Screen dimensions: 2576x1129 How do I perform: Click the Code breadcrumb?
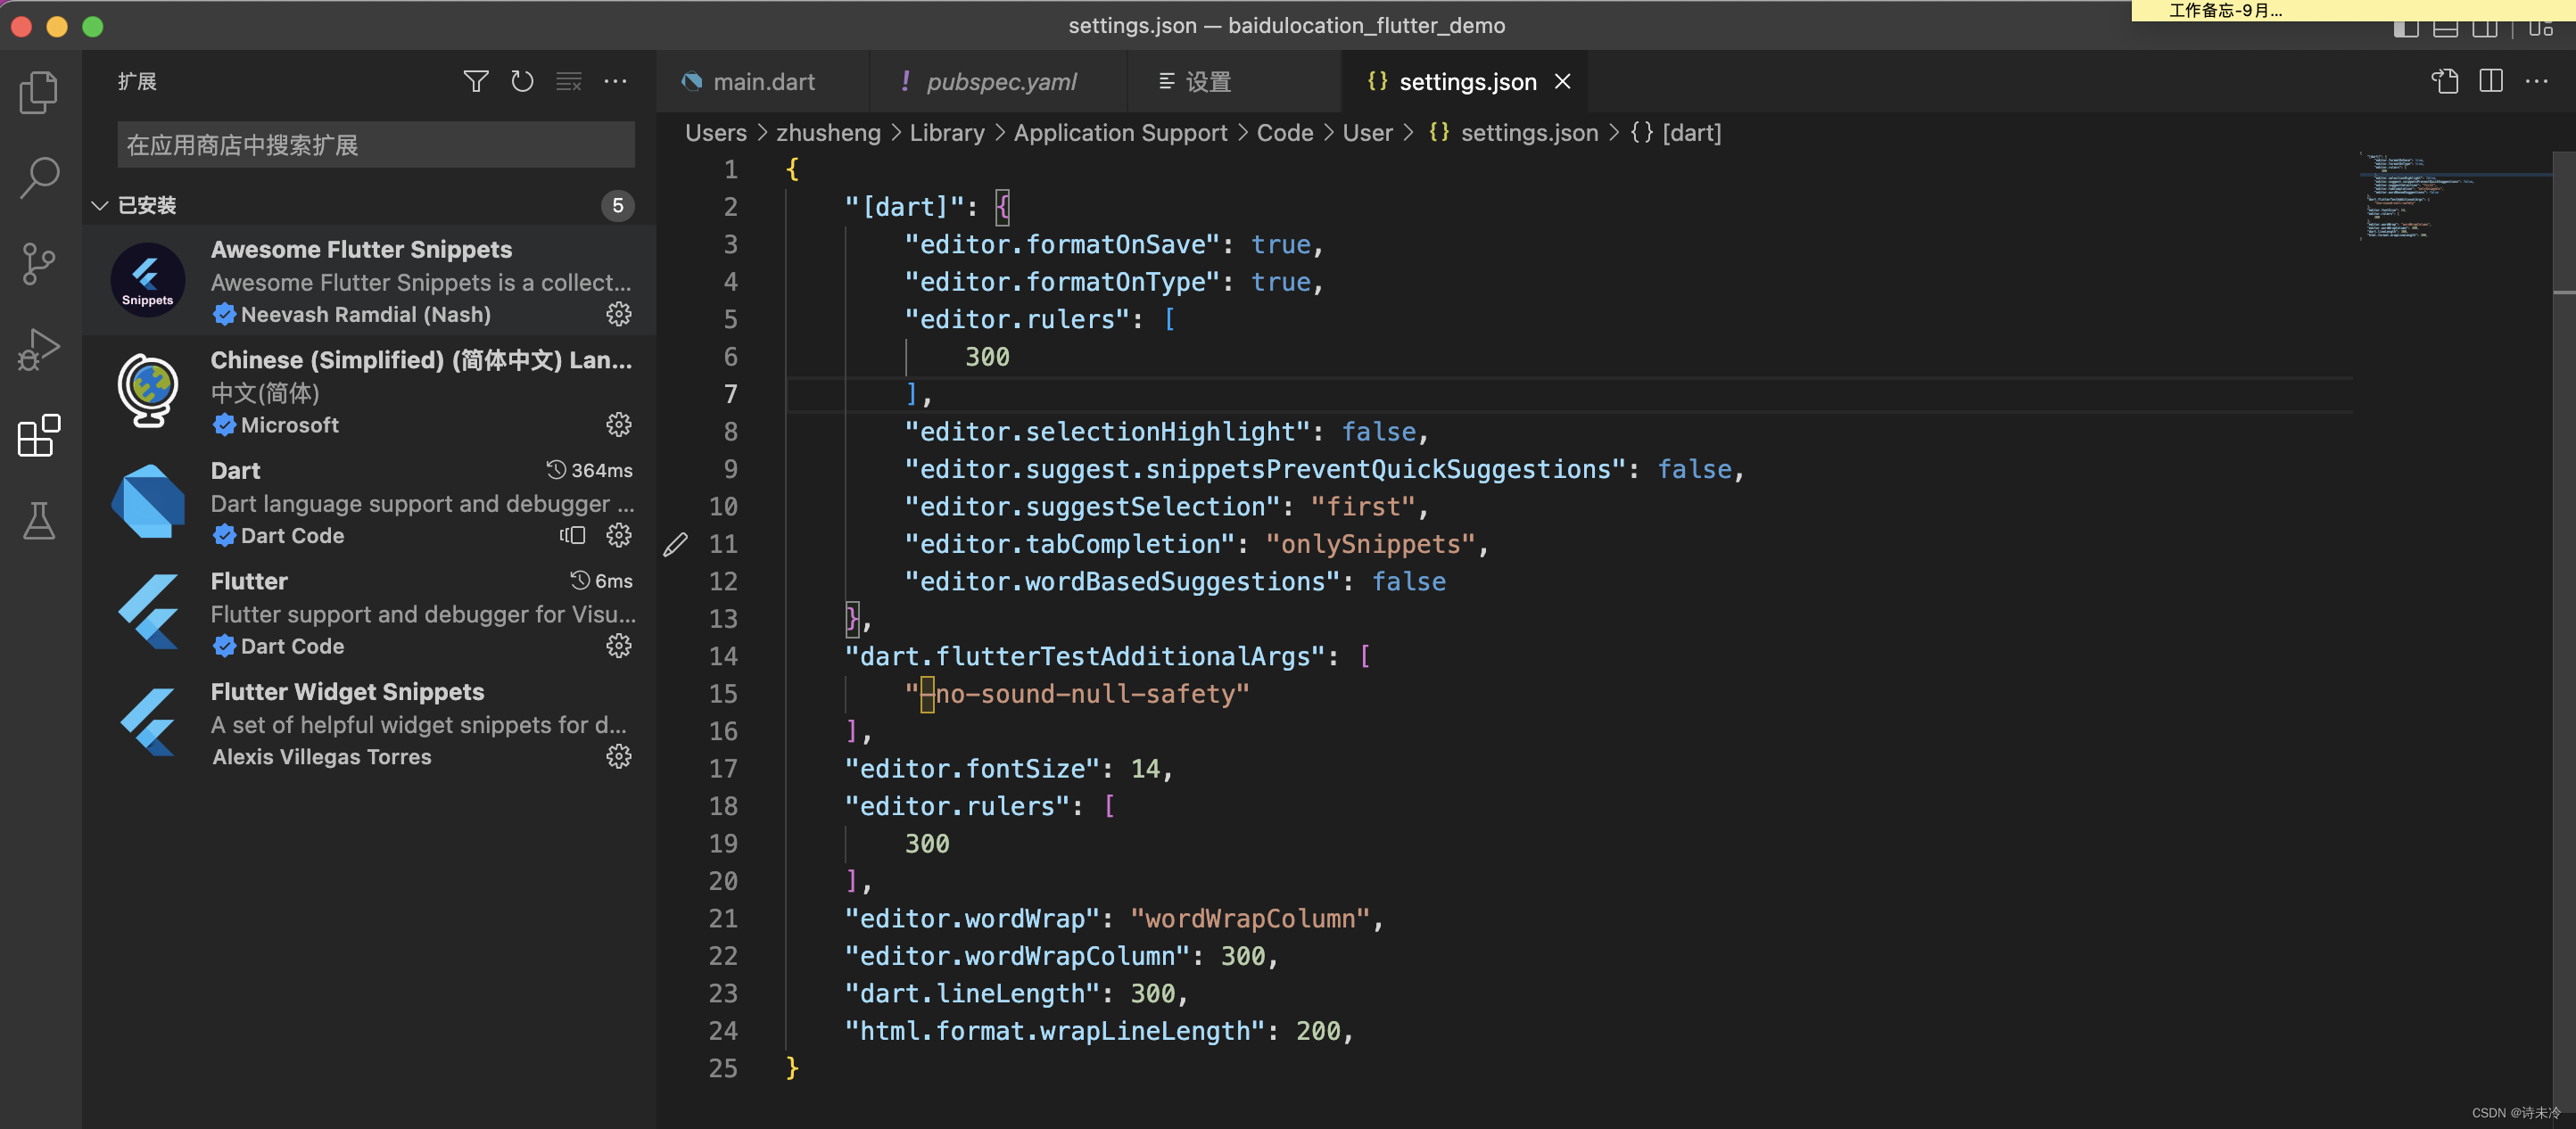pos(1285,133)
